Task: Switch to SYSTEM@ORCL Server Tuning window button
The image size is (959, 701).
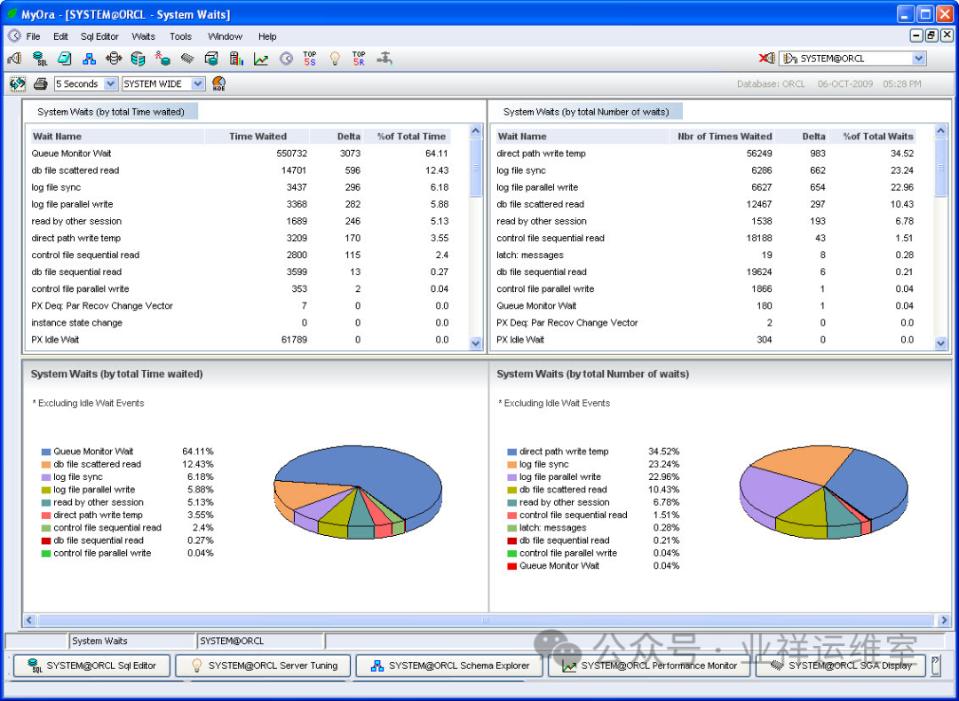Action: pyautogui.click(x=264, y=666)
